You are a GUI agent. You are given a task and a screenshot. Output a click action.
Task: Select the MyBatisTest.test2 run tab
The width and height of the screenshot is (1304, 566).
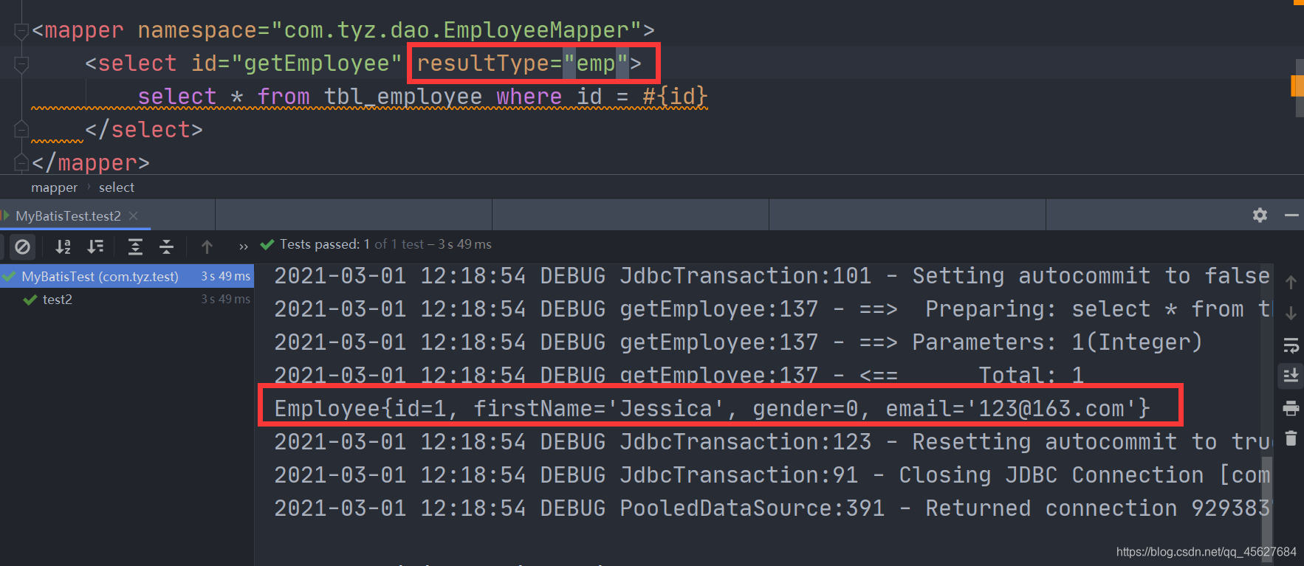68,215
